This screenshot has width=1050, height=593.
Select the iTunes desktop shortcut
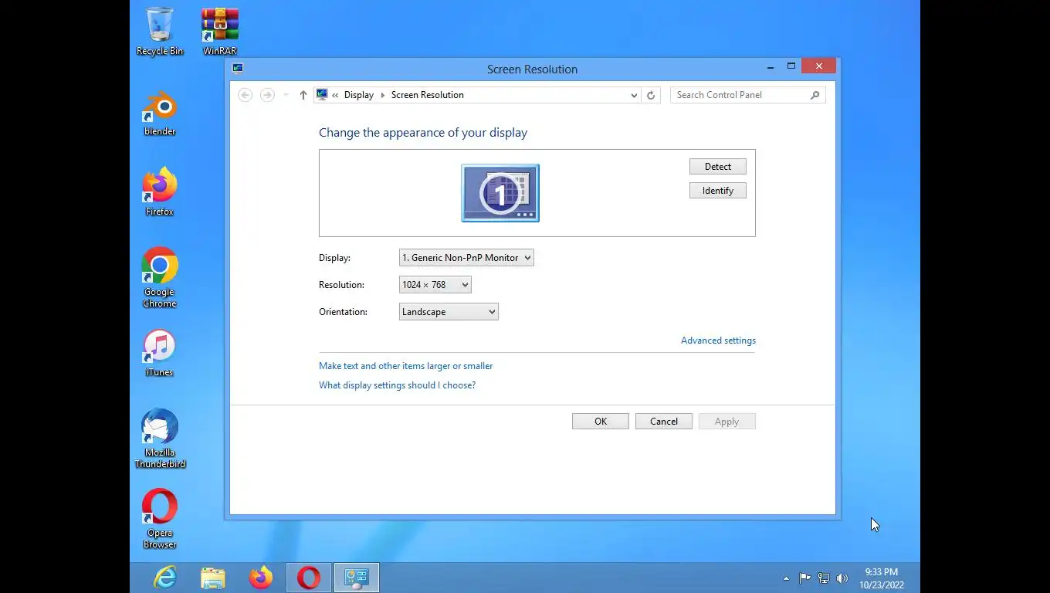pos(160,353)
